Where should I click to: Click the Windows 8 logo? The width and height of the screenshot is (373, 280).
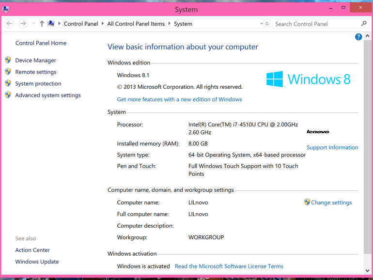(308, 79)
